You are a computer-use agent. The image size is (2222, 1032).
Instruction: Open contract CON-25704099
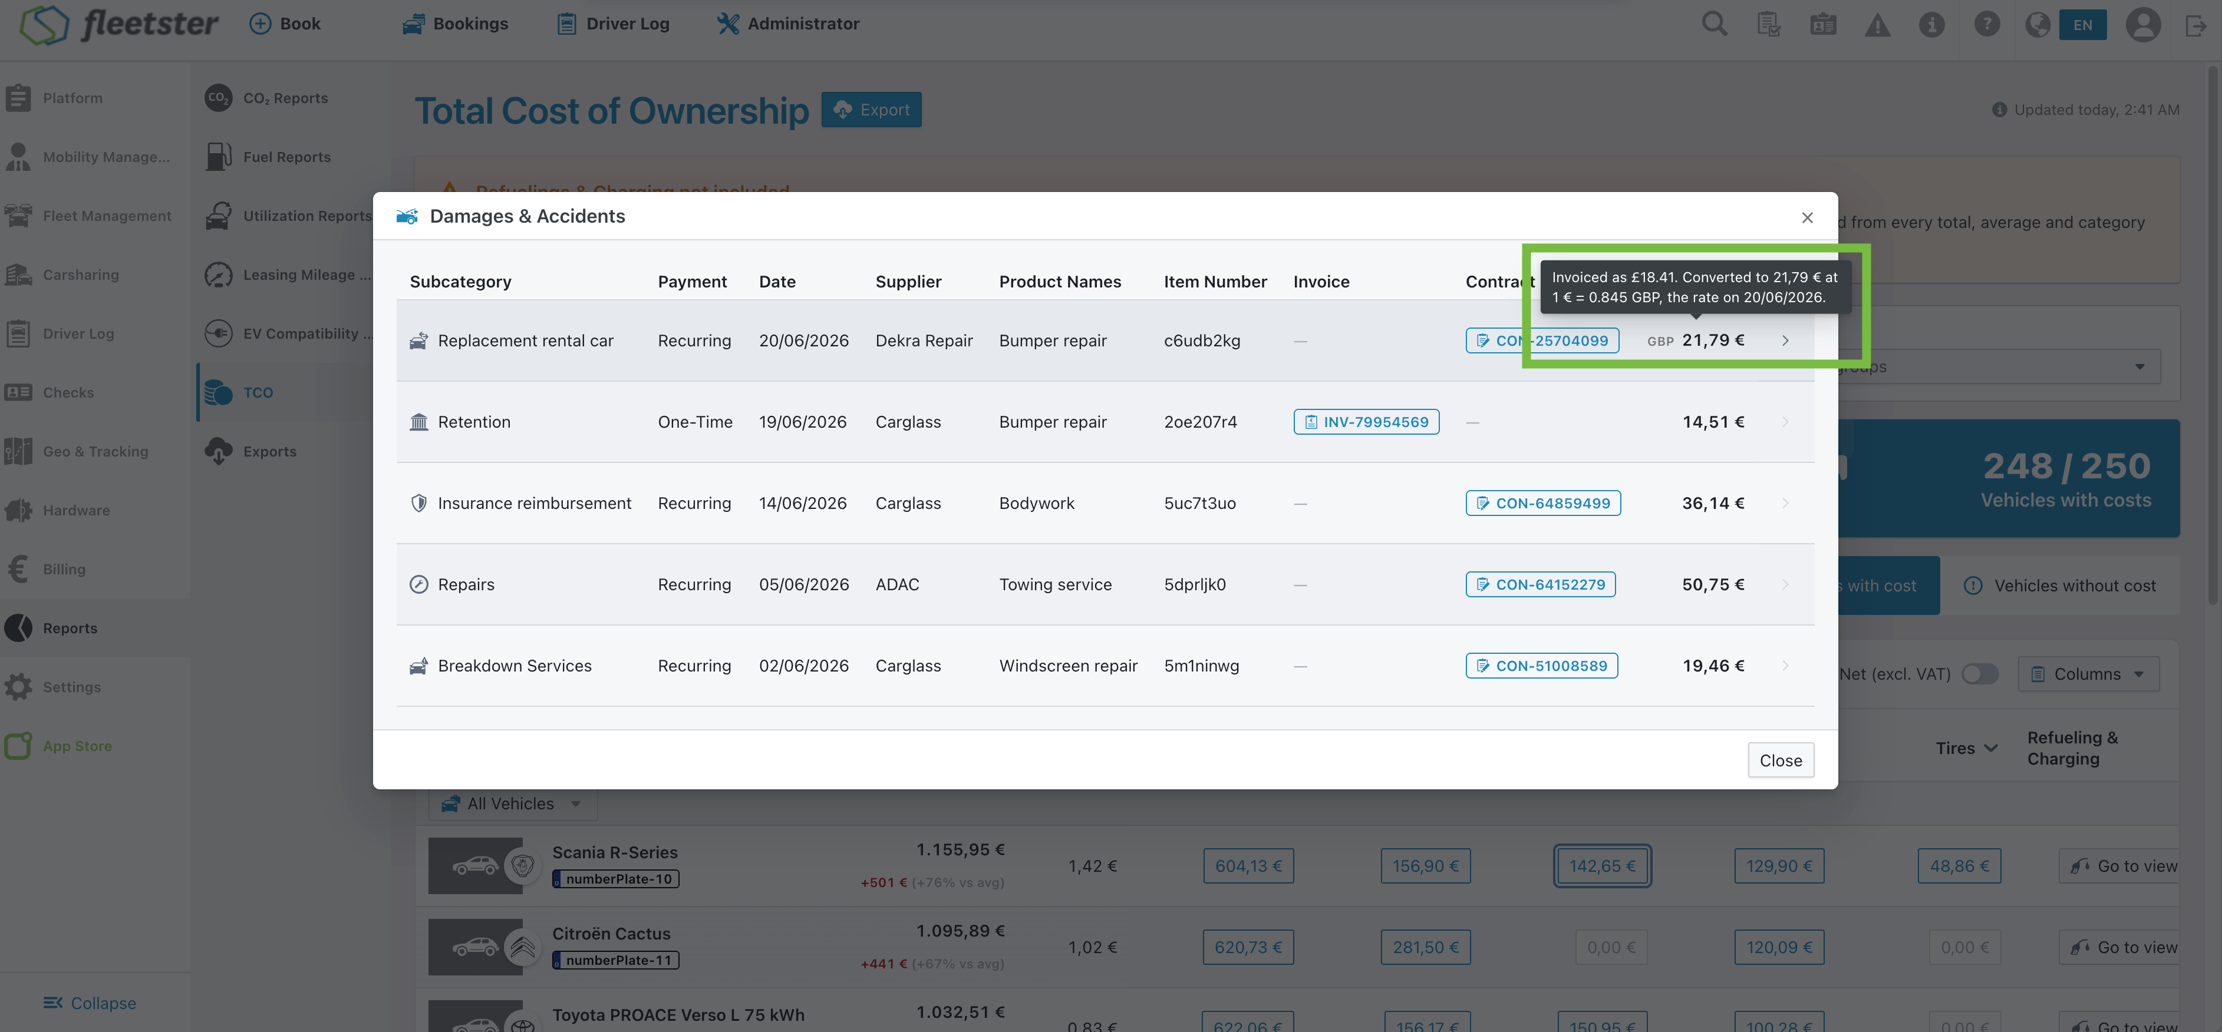(x=1541, y=340)
